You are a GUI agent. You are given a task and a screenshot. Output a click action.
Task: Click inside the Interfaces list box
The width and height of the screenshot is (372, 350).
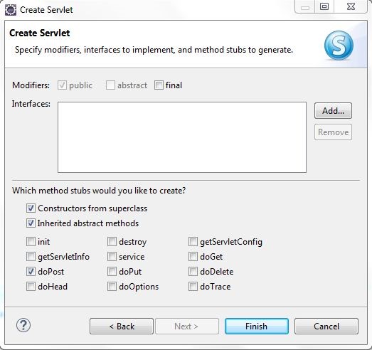click(x=182, y=137)
